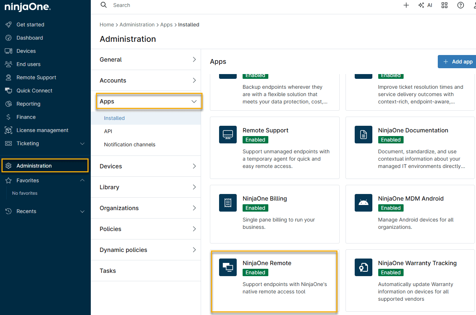The image size is (476, 315).
Task: Click the NinjaOne Warranty Tracking icon
Action: (x=363, y=267)
